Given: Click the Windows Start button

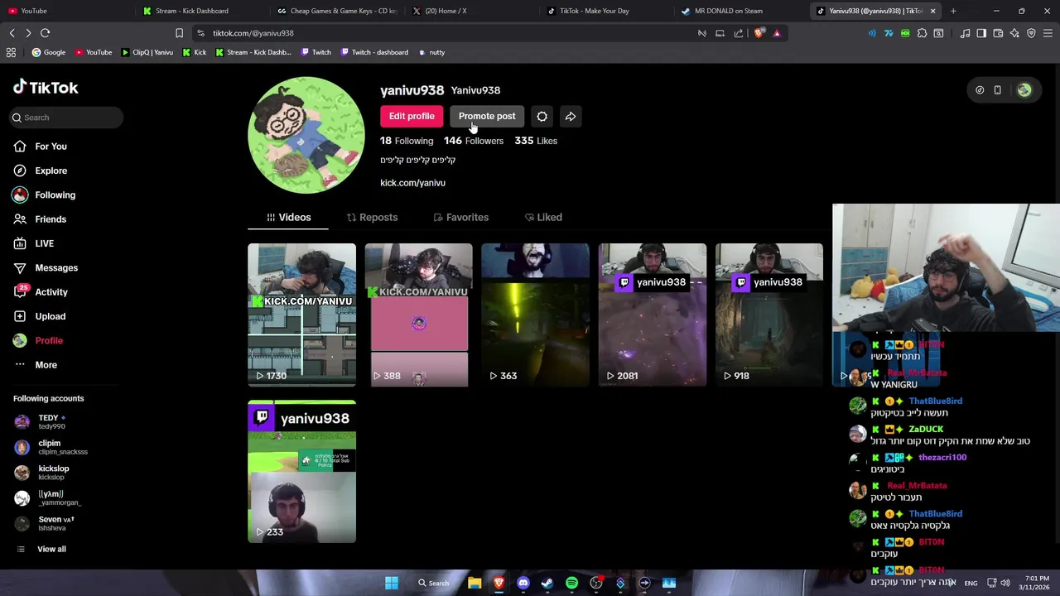Looking at the screenshot, I should point(392,583).
